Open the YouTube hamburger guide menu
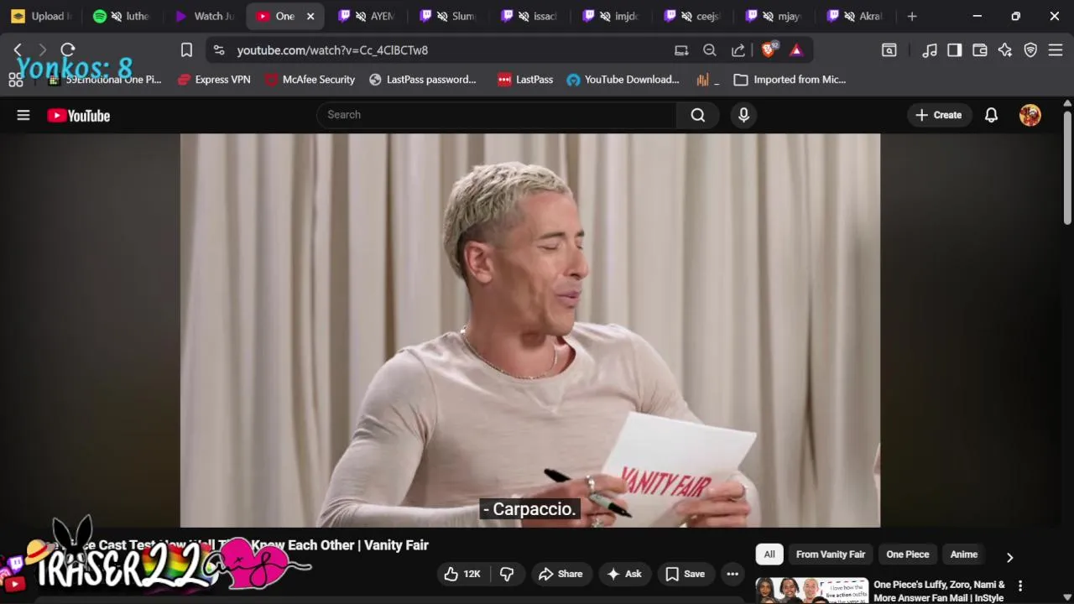 [x=23, y=116]
